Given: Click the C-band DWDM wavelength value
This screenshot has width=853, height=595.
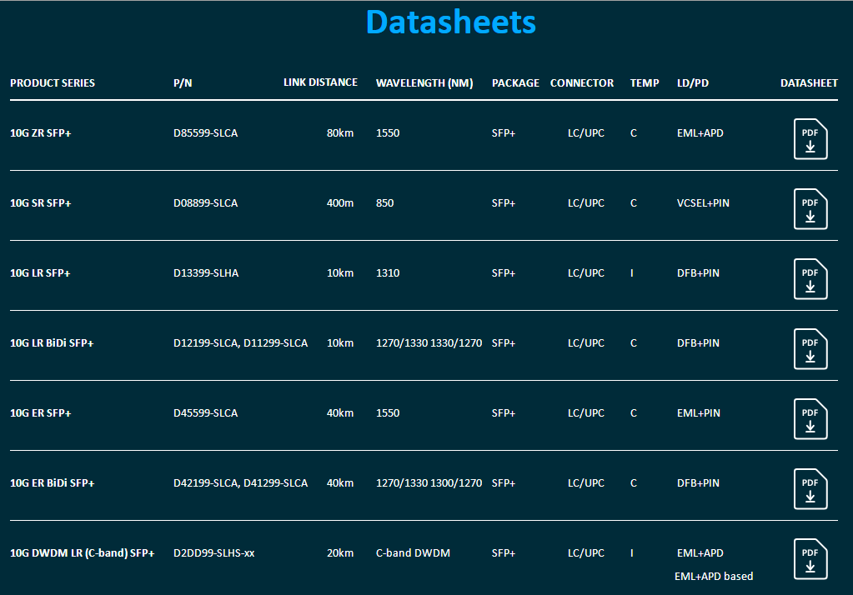Looking at the screenshot, I should [413, 553].
